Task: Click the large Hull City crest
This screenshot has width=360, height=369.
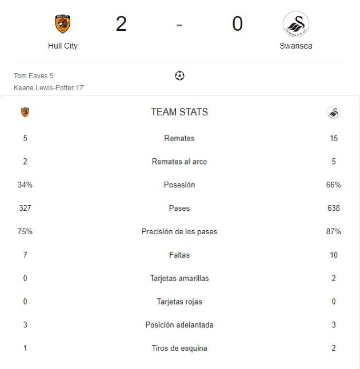Action: coord(63,24)
